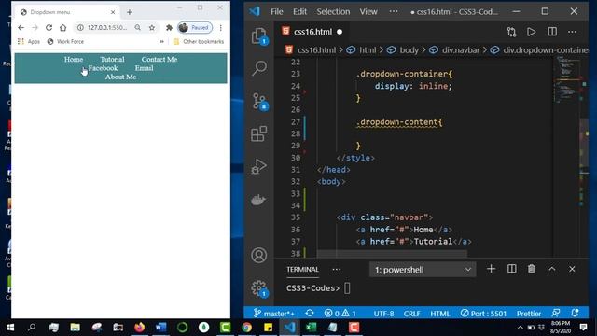Click the Live Server 'Port : 5501' status

click(x=483, y=314)
